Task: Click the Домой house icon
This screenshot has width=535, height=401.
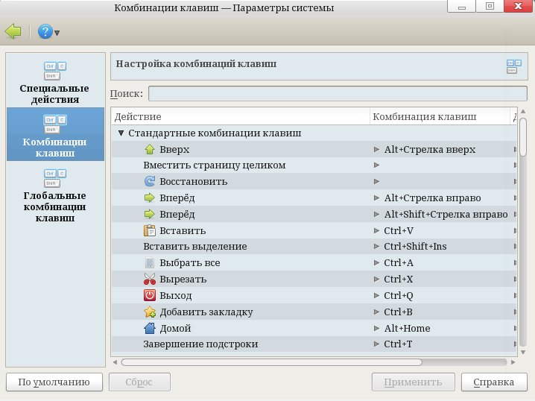Action: [x=150, y=328]
